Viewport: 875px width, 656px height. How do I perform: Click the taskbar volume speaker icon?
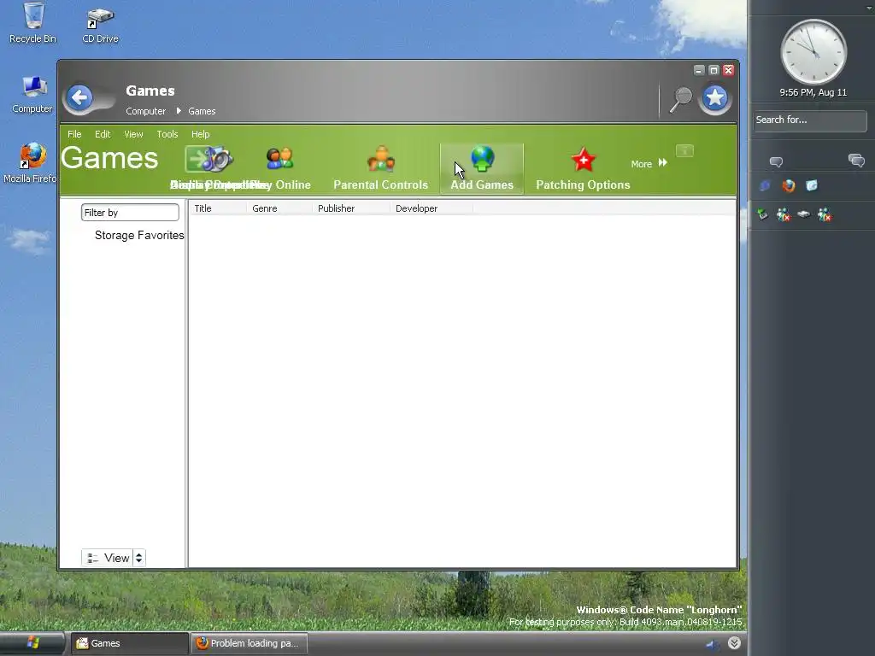[712, 644]
